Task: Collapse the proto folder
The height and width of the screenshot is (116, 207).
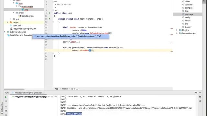Action: (x=14, y=13)
